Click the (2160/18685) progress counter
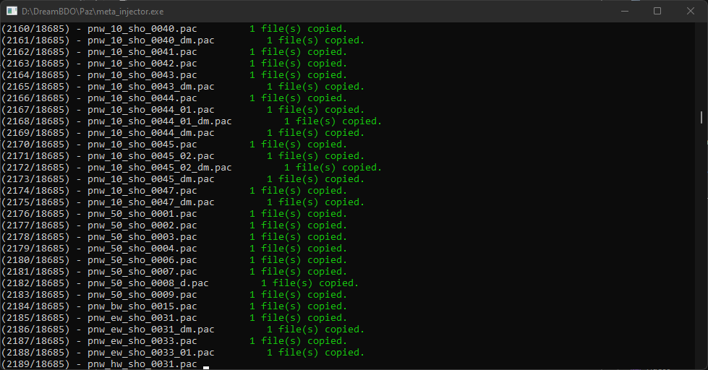708x370 pixels. coord(35,29)
